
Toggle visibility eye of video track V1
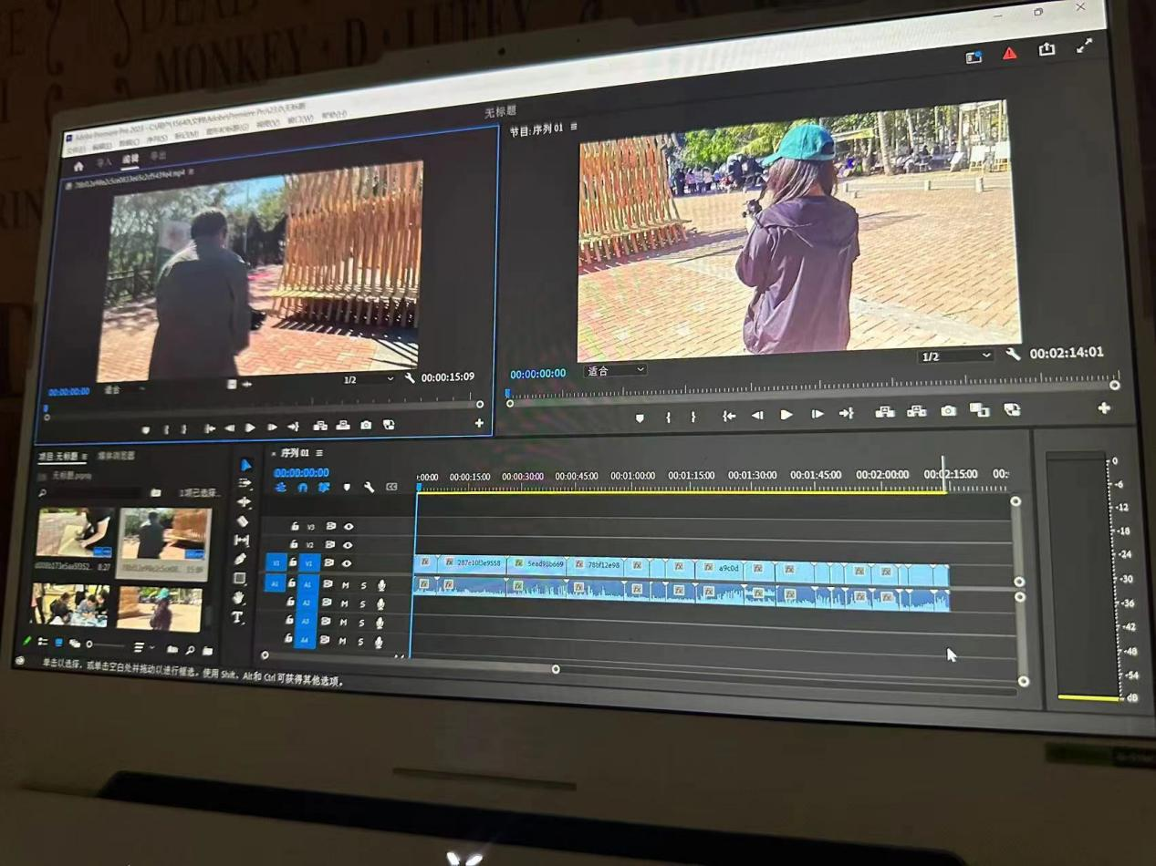coord(347,563)
